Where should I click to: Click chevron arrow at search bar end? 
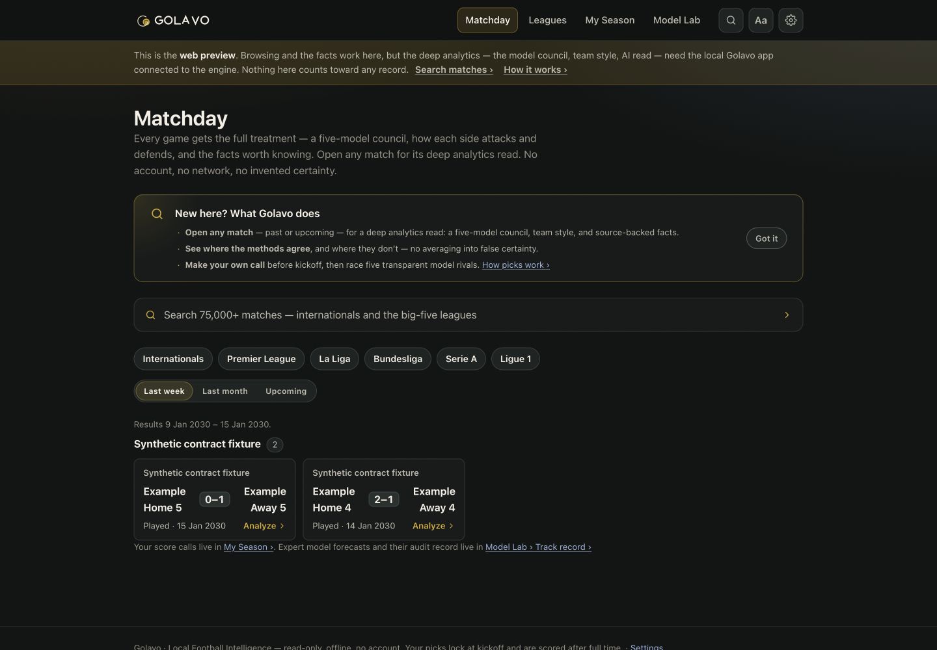pyautogui.click(x=787, y=315)
